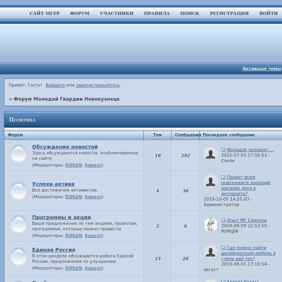Open moderator Кирилл in Единая Россия row
The width and height of the screenshot is (282, 282).
coord(93,268)
